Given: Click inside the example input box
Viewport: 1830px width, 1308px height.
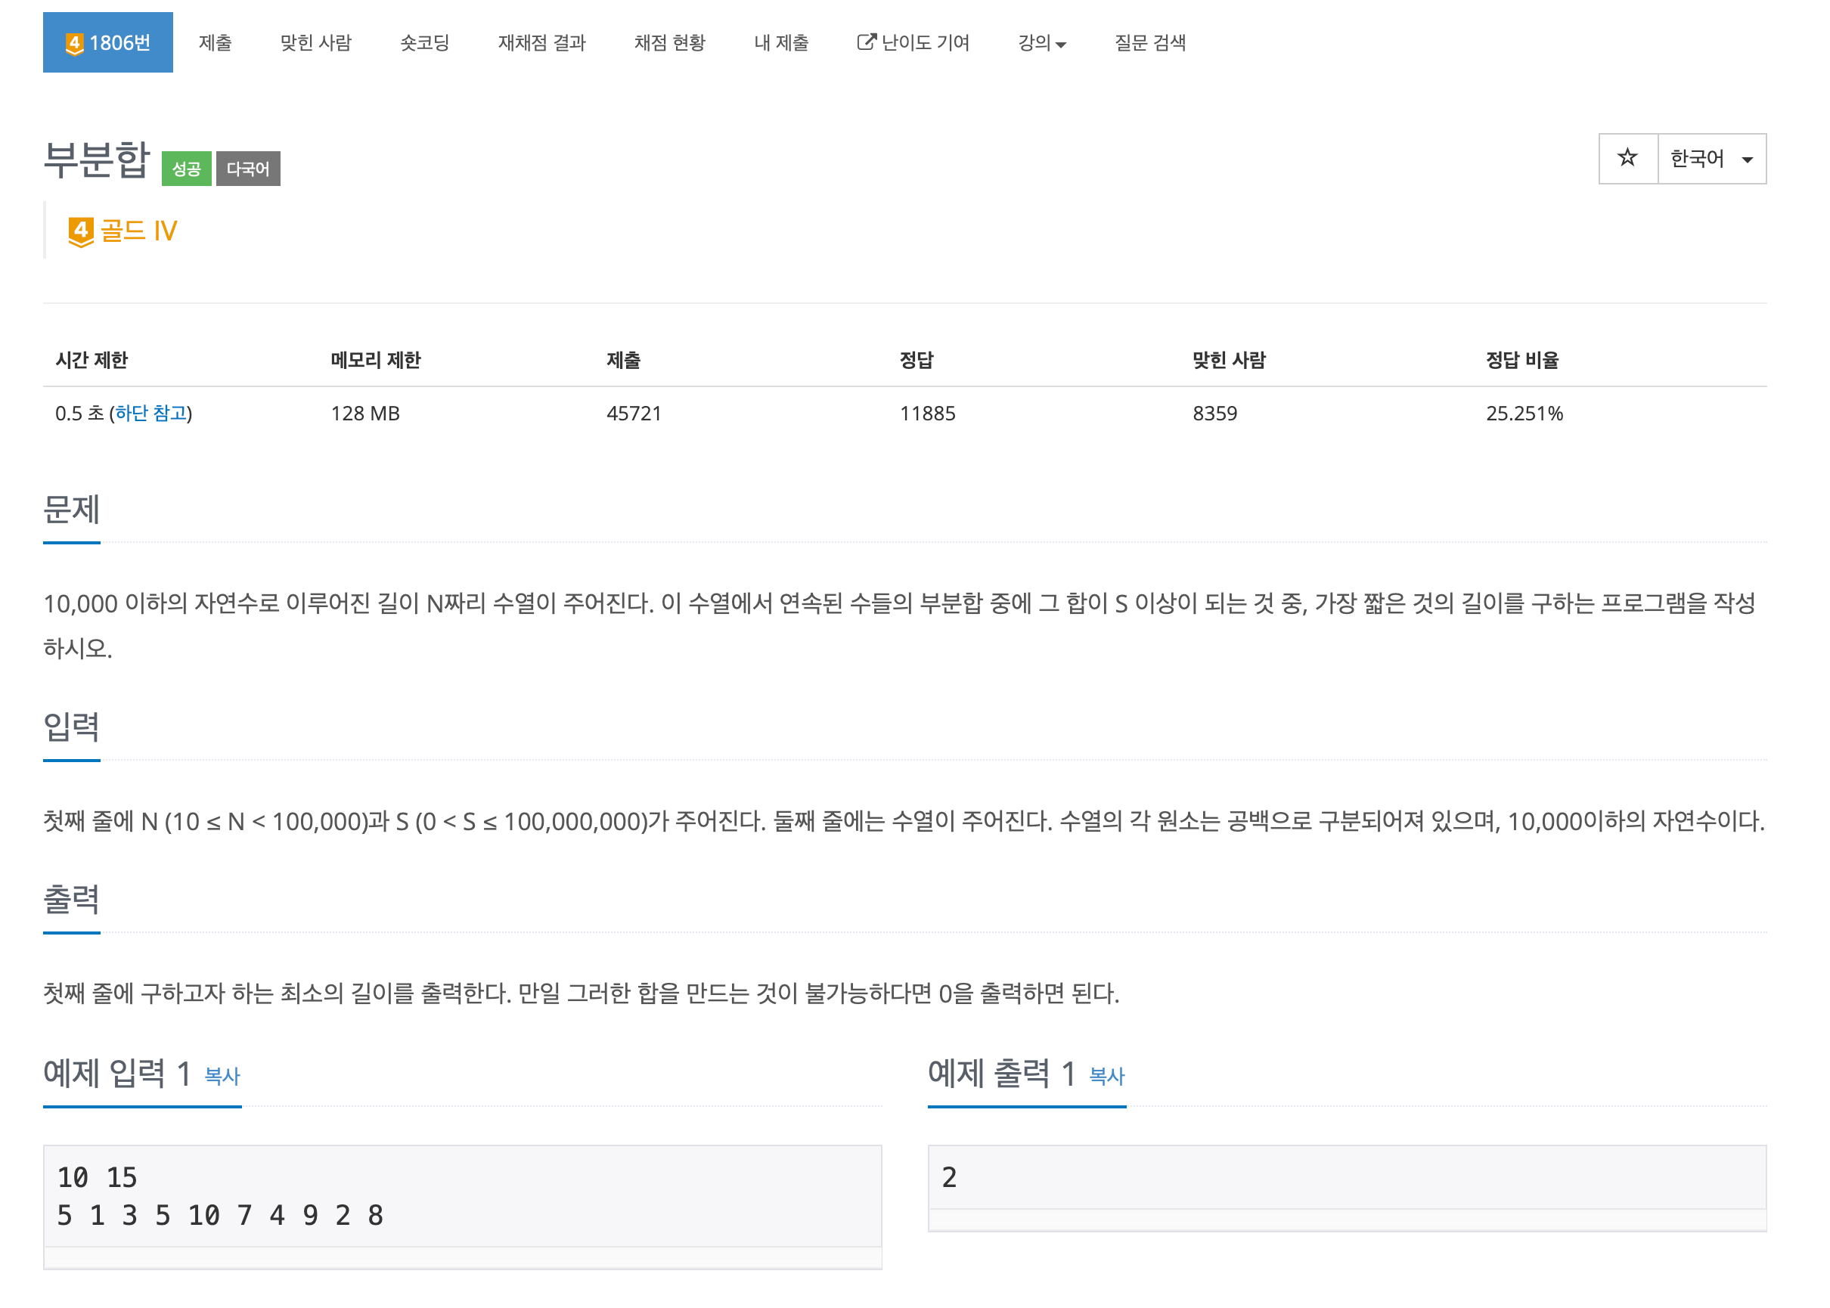Looking at the screenshot, I should (x=461, y=1195).
